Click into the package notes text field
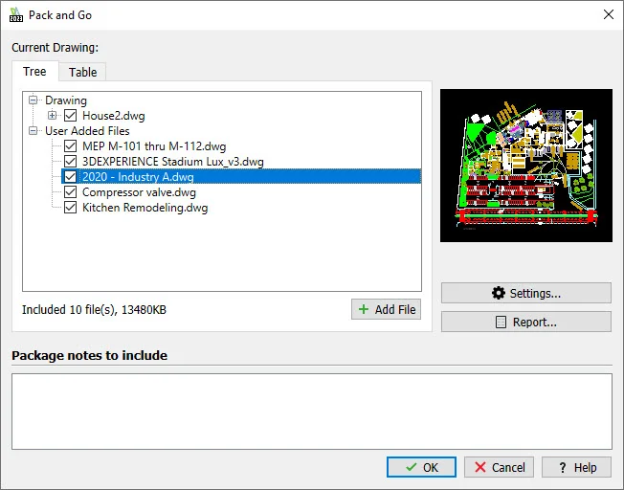 coord(311,411)
